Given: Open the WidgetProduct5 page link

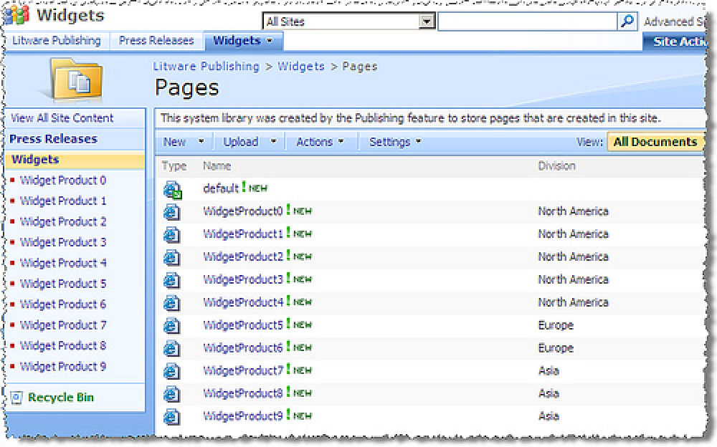Looking at the screenshot, I should coord(243,325).
